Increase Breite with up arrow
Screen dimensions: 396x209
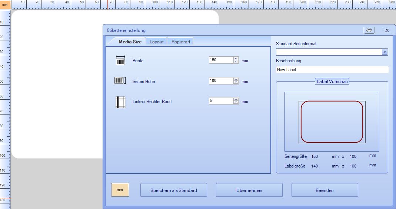coord(236,59)
